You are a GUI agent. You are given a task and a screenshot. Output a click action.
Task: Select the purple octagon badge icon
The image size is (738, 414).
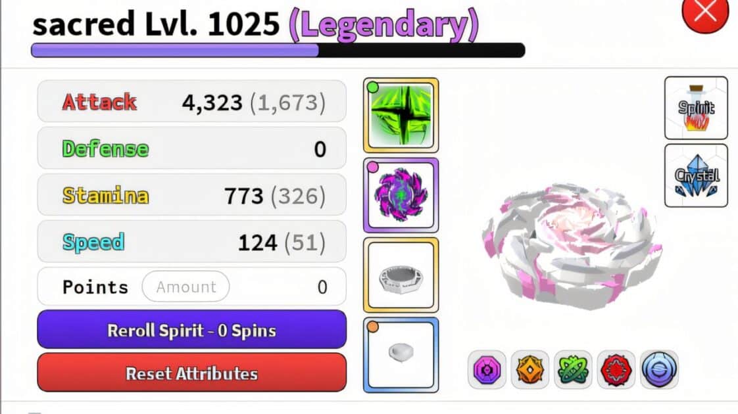point(487,370)
